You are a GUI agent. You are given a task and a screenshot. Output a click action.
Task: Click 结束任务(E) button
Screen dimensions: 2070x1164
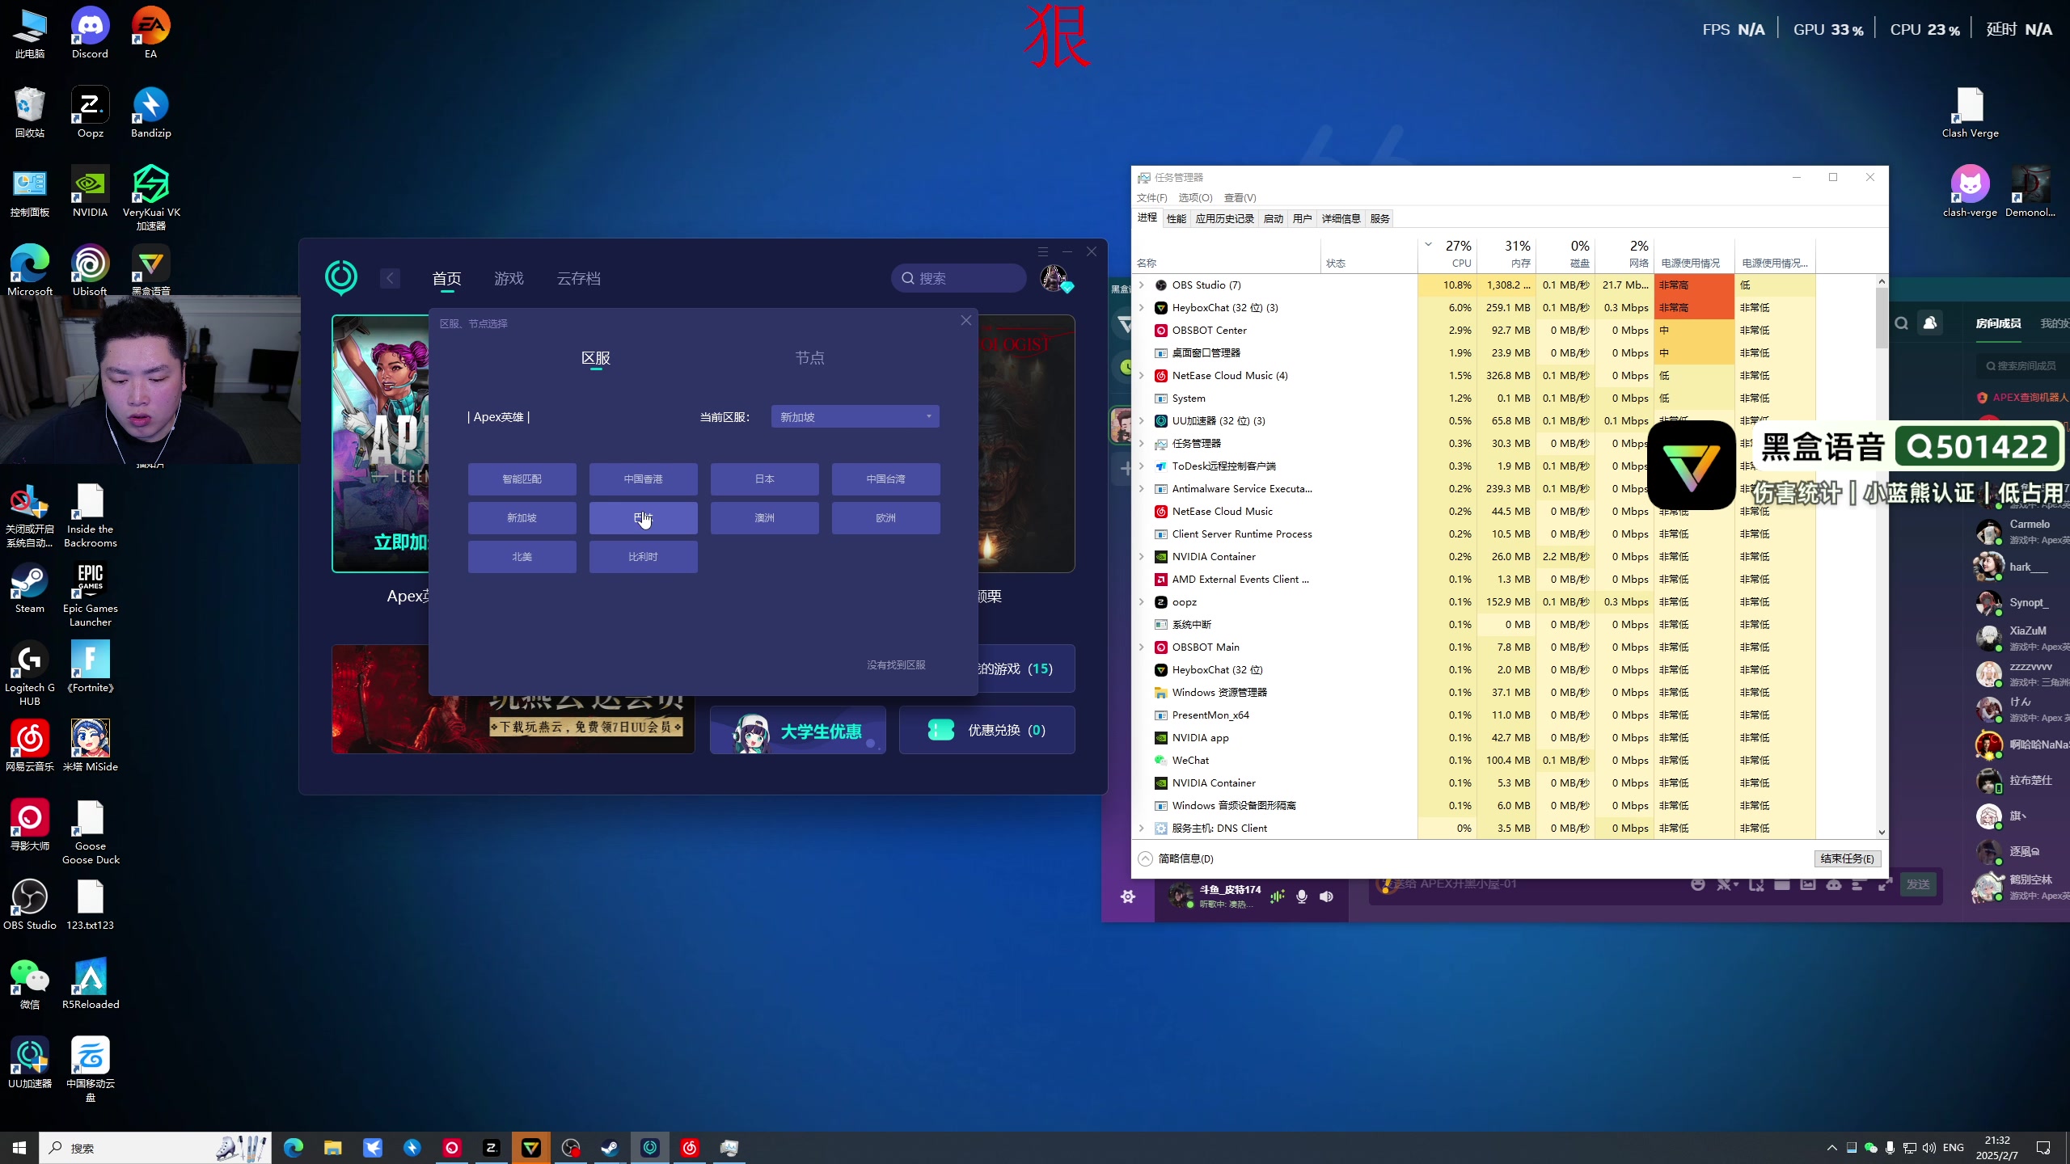(1847, 858)
